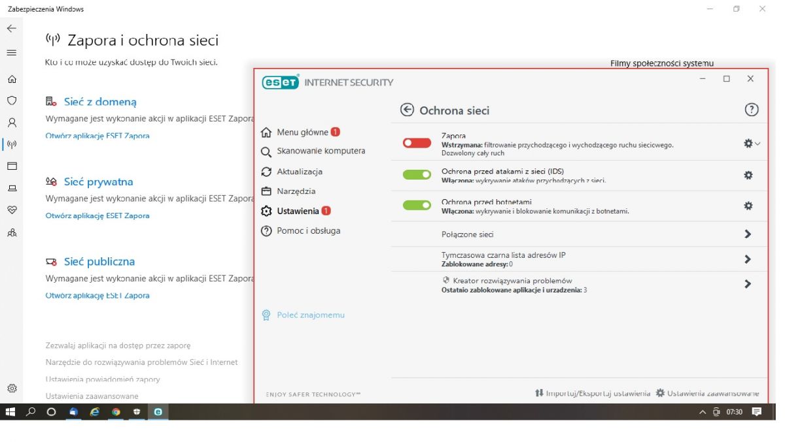The image size is (785, 442).
Task: Open Device security laptop icon in sidebar
Action: (12, 188)
